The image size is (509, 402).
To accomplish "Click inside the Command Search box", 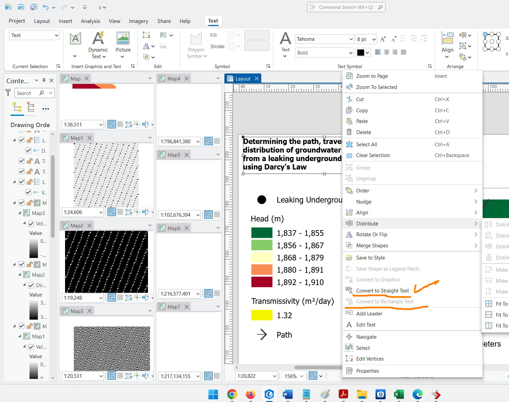I will coord(346,7).
